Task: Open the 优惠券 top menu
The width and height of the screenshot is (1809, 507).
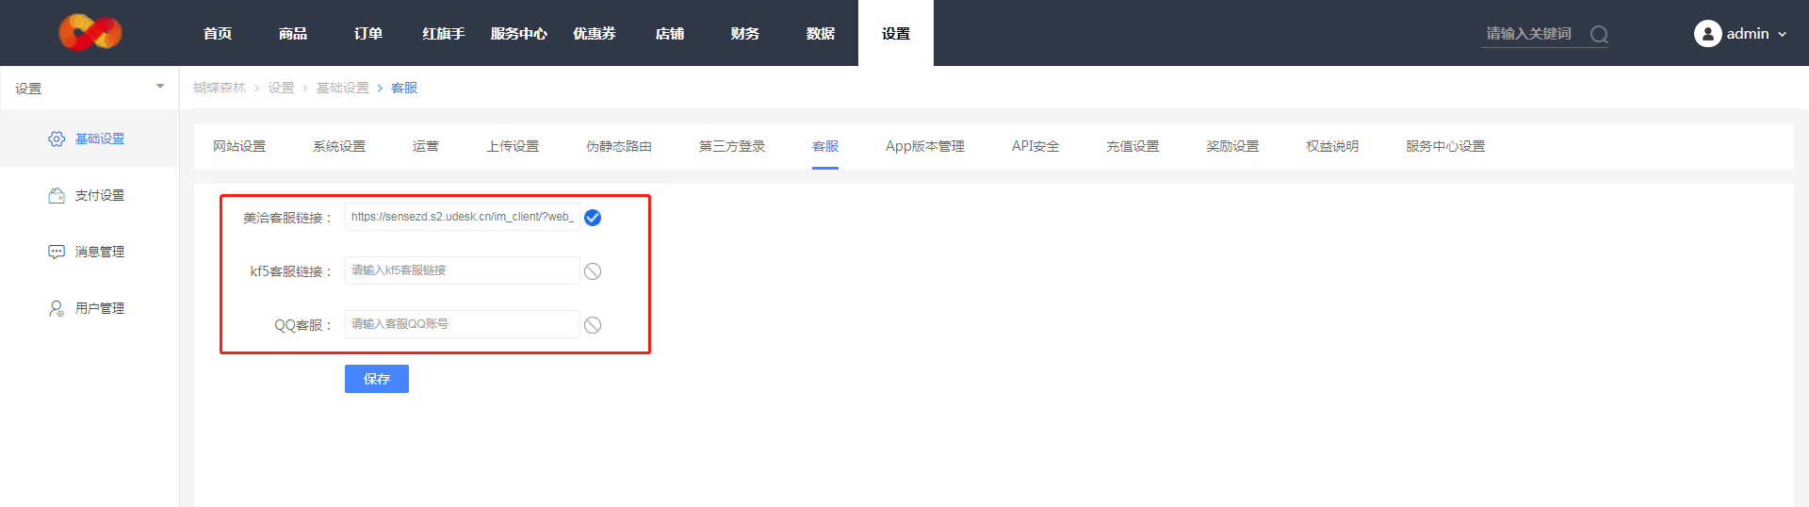Action: click(x=595, y=33)
